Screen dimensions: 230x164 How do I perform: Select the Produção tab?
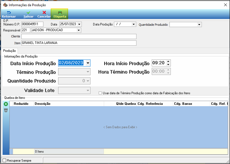pyautogui.click(x=10, y=51)
